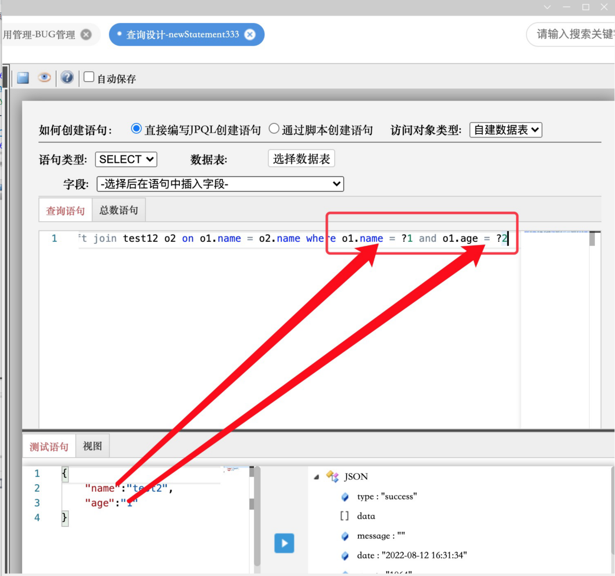
Task: Click the 选择数据表 button
Action: pyautogui.click(x=301, y=159)
